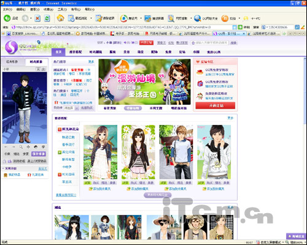Select the highlighted 首页 tab in the site navigation
This screenshot has height=245, width=307.
point(58,52)
